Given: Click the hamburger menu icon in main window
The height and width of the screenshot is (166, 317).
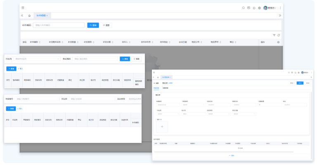Looking at the screenshot, I should point(23,8).
